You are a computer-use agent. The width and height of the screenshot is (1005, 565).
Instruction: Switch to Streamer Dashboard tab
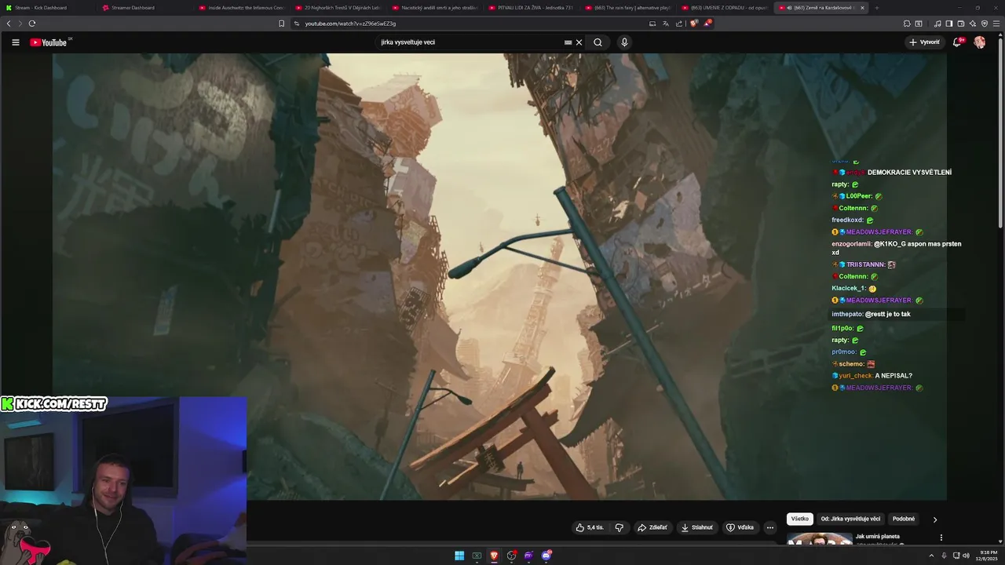[x=145, y=8]
